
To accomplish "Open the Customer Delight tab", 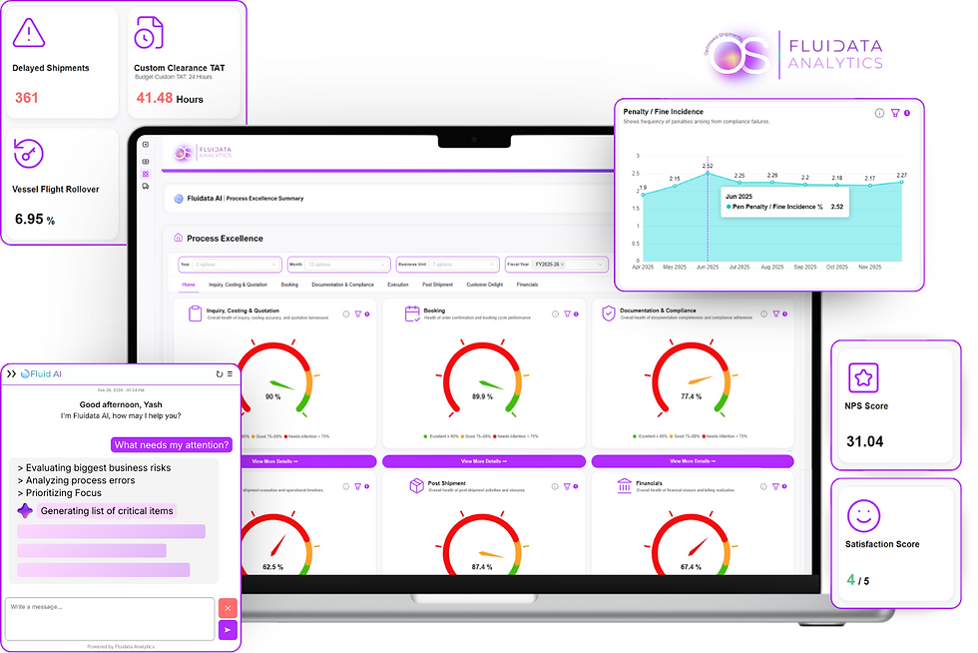I will click(485, 285).
